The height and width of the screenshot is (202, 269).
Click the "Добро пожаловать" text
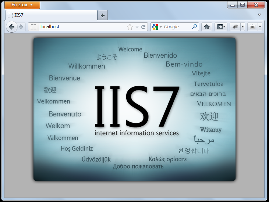(x=138, y=166)
